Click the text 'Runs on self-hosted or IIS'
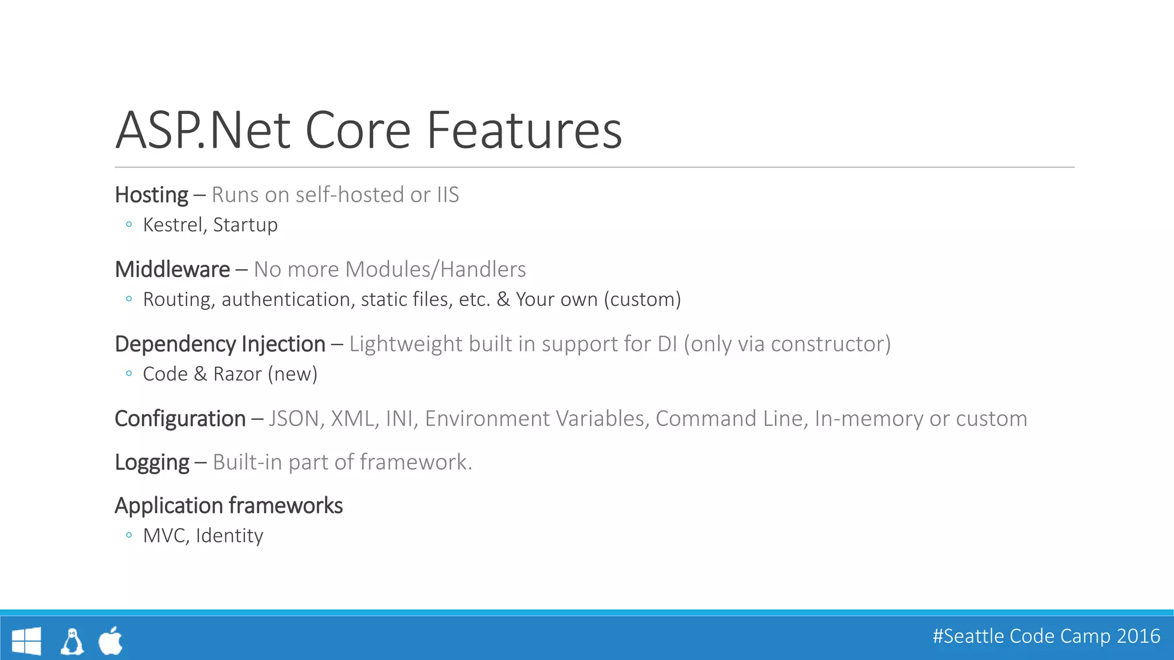The height and width of the screenshot is (660, 1174). pos(335,195)
